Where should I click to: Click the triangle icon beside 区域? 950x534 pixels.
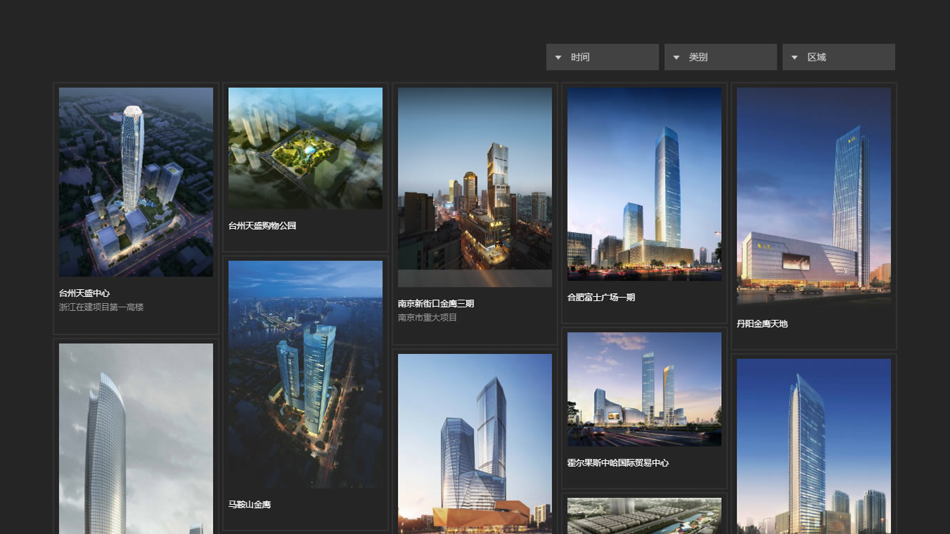(794, 58)
